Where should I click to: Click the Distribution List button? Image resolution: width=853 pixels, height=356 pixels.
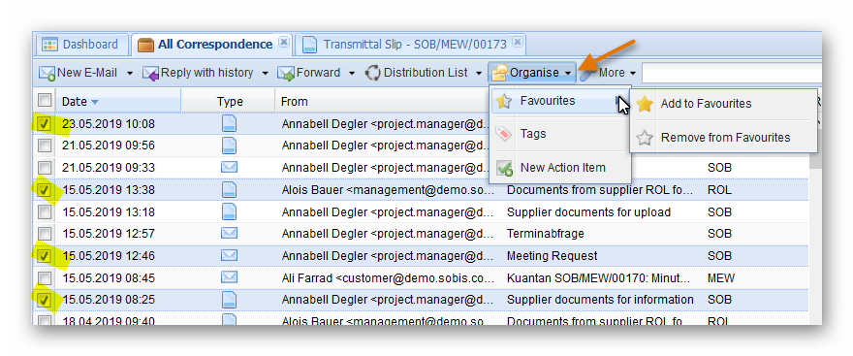[417, 73]
